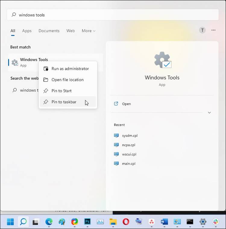Image resolution: width=226 pixels, height=229 pixels.
Task: Open recent item main.cpl
Action: pyautogui.click(x=129, y=164)
